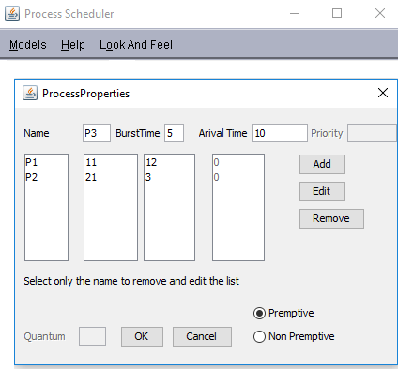This screenshot has height=369, width=398.
Task: Confirm with the OK button
Action: pos(142,336)
